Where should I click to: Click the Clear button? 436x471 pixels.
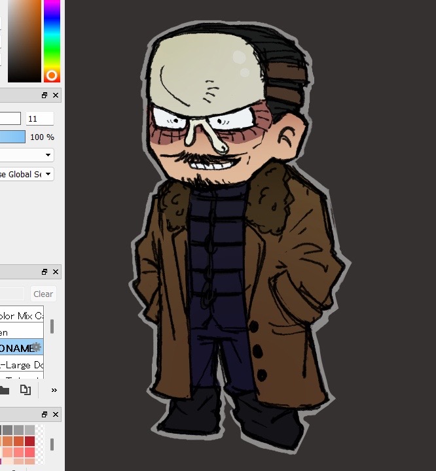click(x=43, y=294)
